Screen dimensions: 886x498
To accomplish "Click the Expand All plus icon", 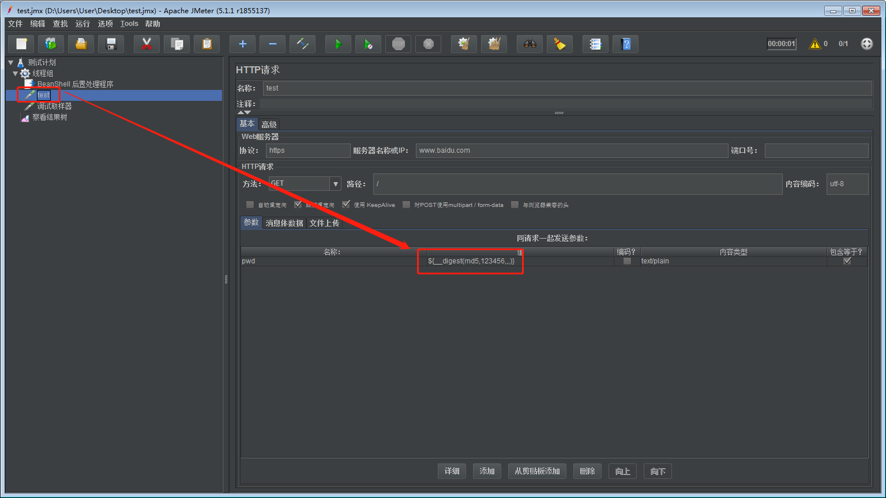I will tap(243, 44).
